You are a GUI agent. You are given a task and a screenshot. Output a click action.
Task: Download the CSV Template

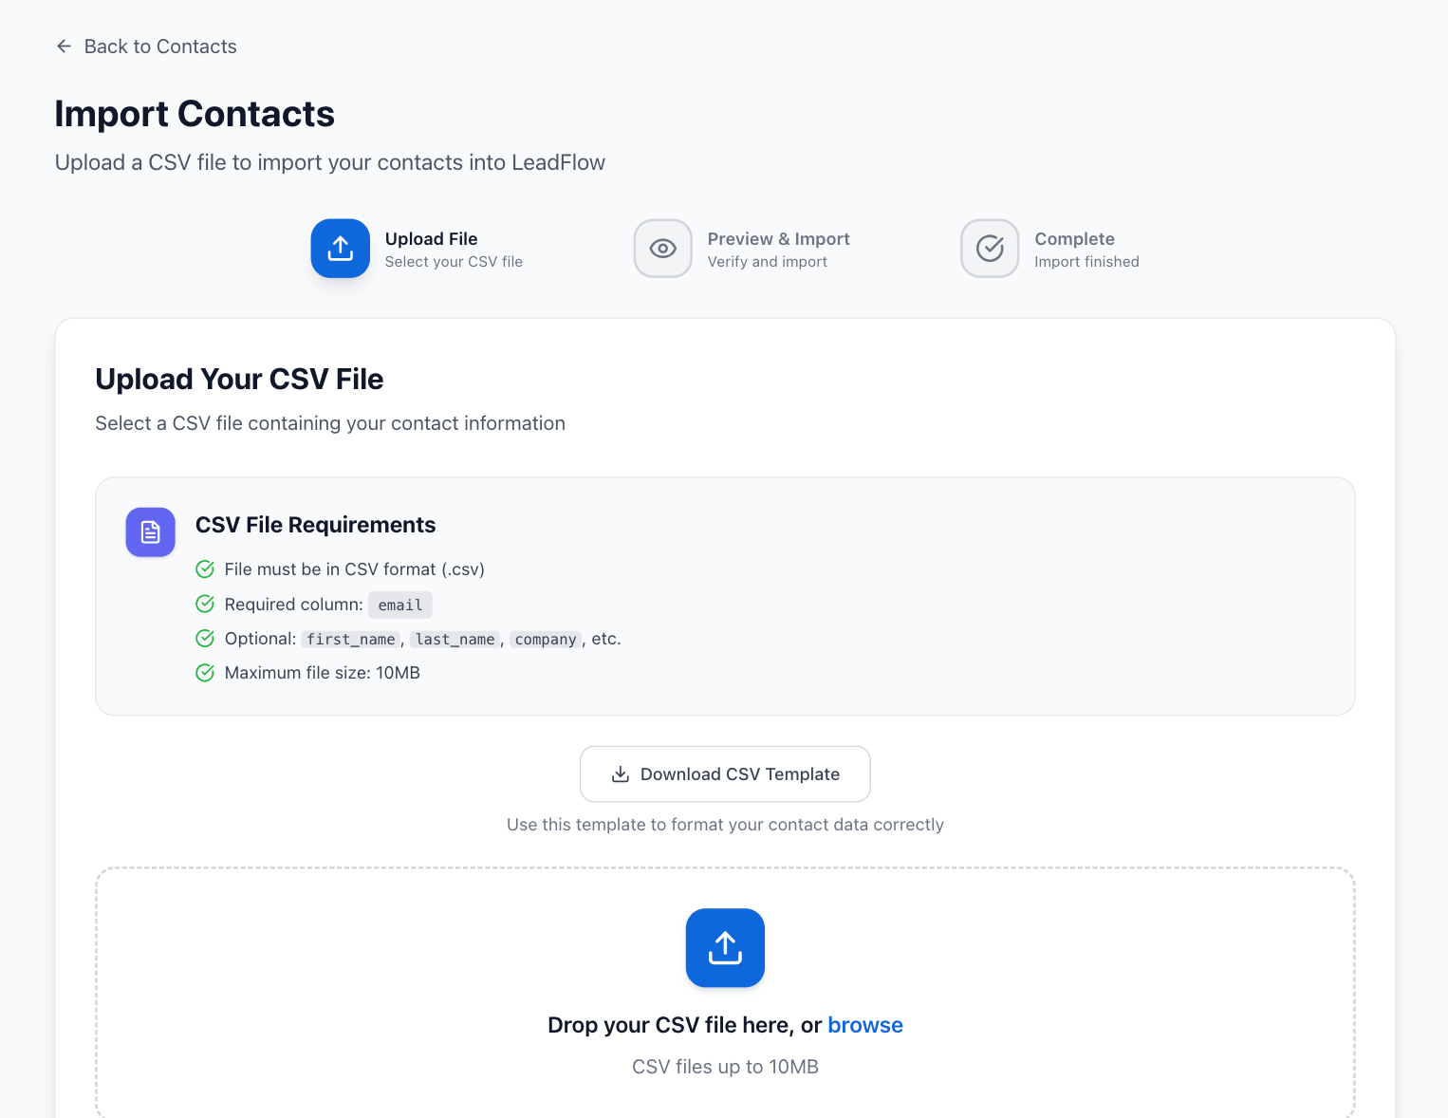pos(725,774)
